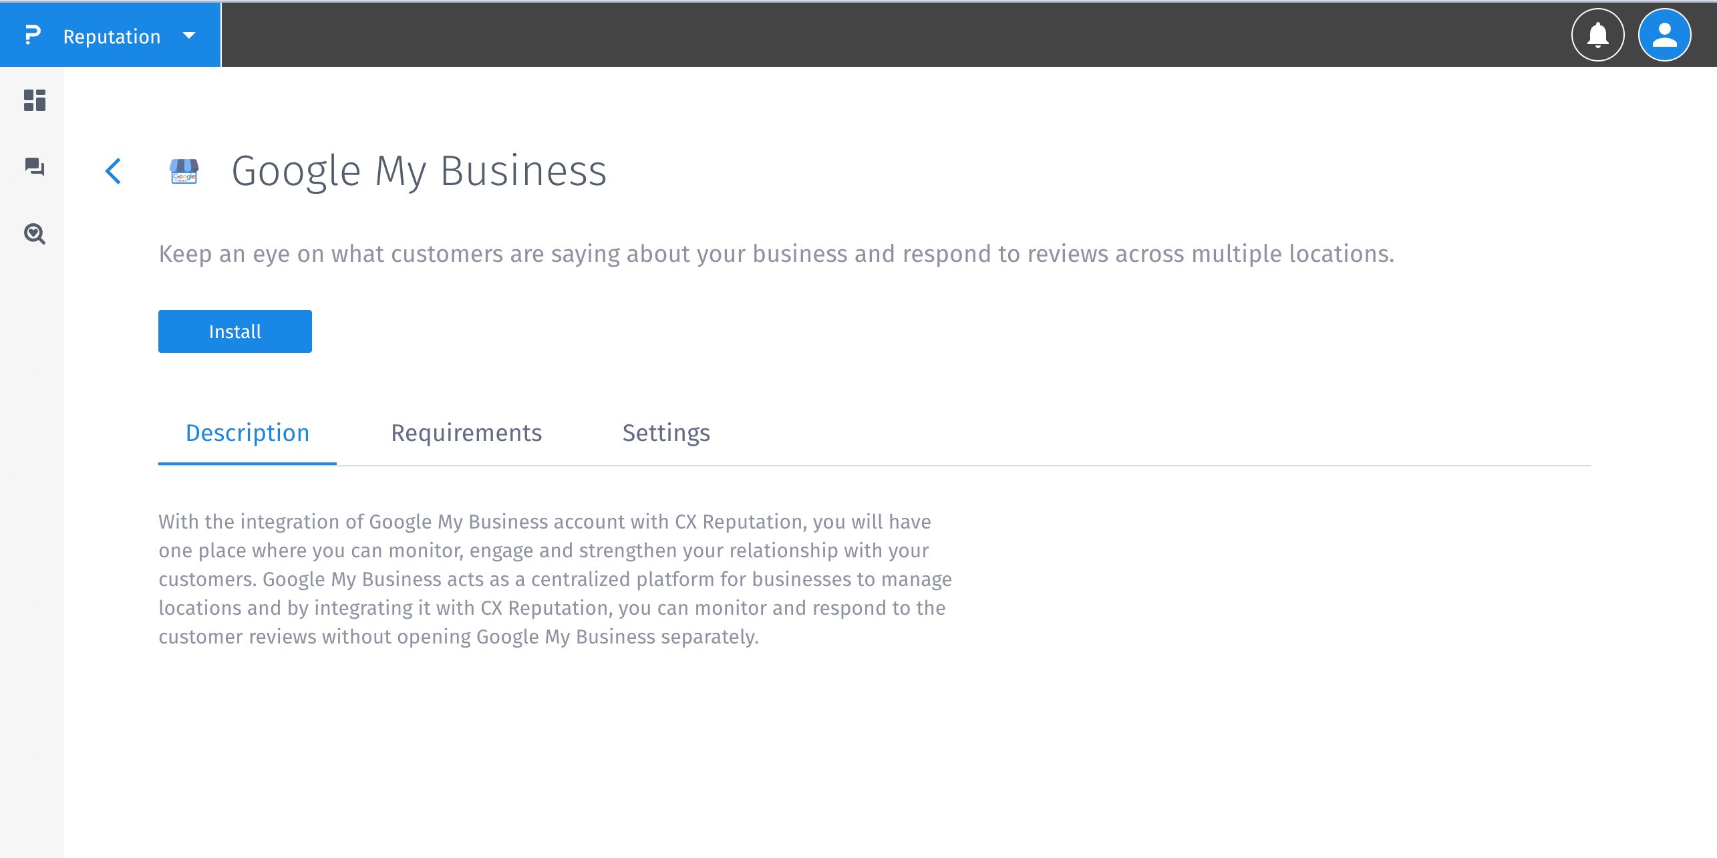1717x858 pixels.
Task: Select the Description tab
Action: 247,433
